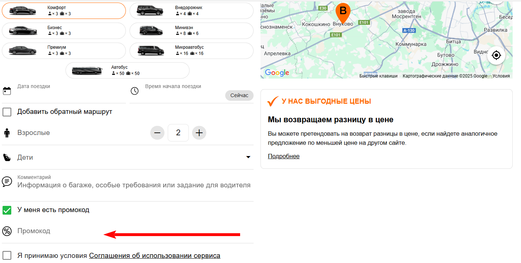Accept the service agreement checkbox

click(x=7, y=255)
